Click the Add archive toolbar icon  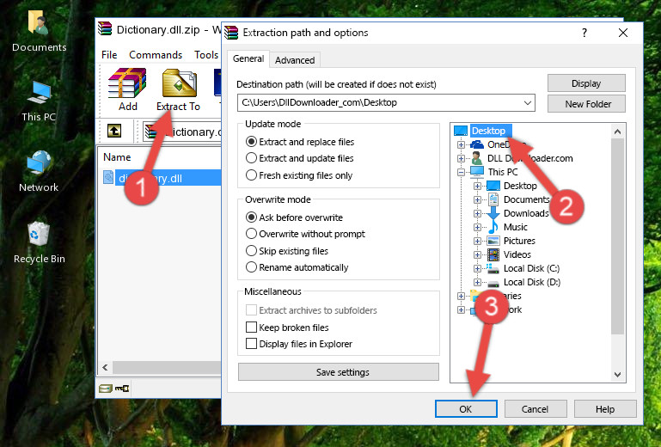pyautogui.click(x=127, y=83)
